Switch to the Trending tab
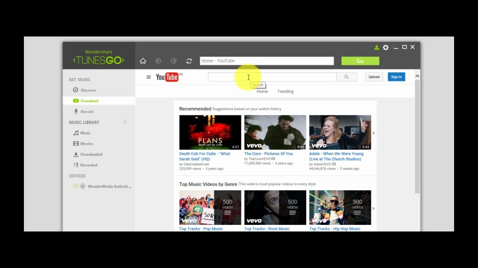478x268 pixels. coord(285,92)
